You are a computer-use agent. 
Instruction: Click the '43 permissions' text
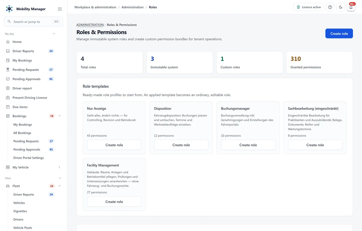coord(97,136)
